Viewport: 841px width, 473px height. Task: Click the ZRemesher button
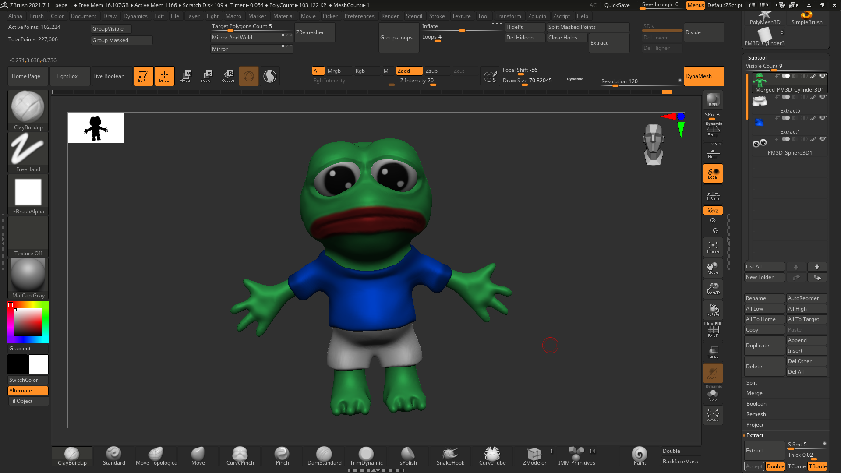coord(314,32)
